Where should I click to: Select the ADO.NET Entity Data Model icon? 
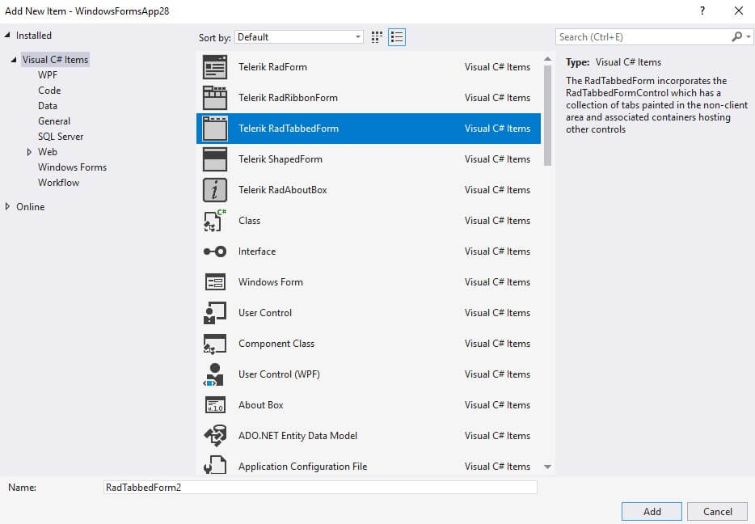pos(214,436)
